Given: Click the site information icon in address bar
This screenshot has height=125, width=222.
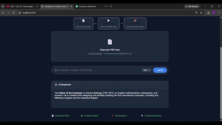Looking at the screenshot, I should 20,13.
